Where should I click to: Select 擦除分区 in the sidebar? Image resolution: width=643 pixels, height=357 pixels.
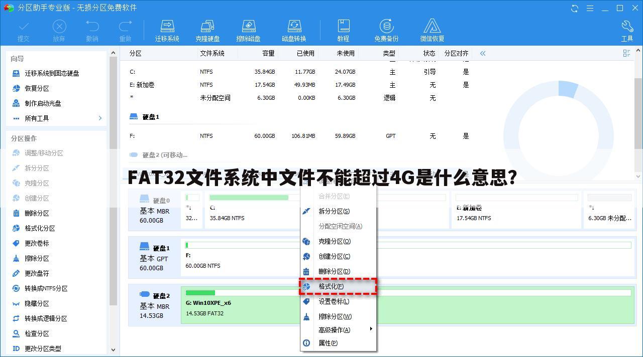(x=37, y=258)
